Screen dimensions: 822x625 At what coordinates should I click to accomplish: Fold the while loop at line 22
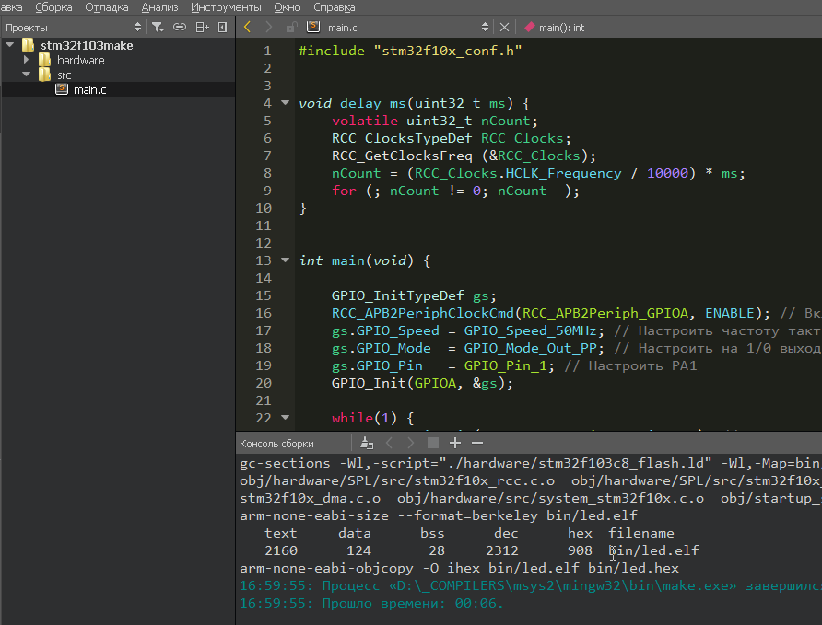pyautogui.click(x=285, y=418)
